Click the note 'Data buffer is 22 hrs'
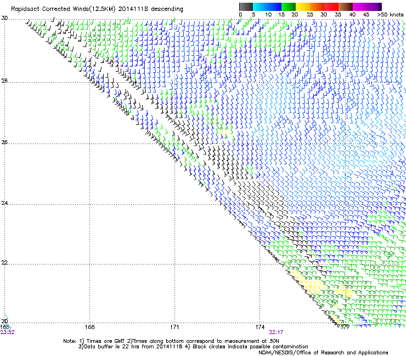 pos(111,347)
